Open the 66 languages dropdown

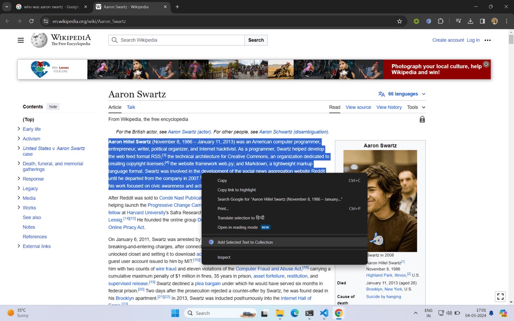[x=402, y=94]
